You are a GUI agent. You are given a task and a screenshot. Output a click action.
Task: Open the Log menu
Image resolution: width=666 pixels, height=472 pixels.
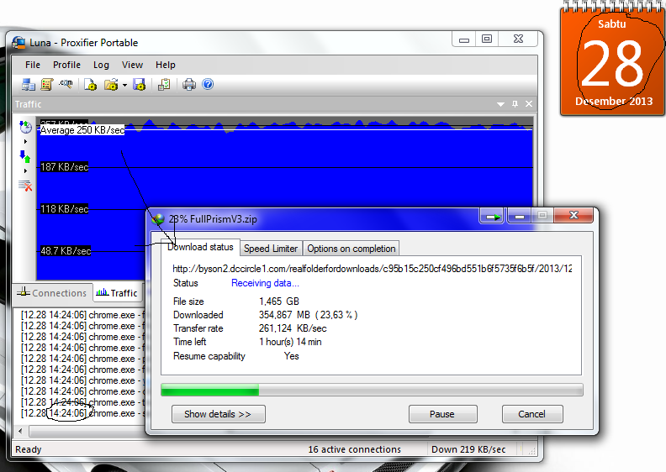pos(101,65)
